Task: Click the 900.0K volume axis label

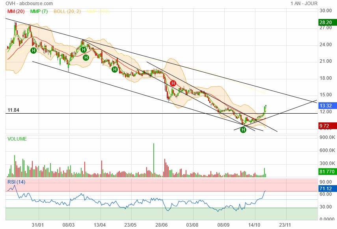Action: (327, 137)
